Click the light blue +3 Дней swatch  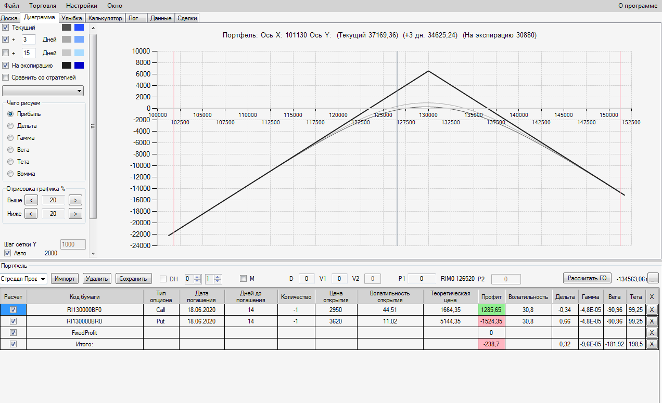[79, 39]
